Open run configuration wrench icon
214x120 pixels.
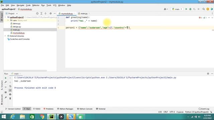click(x=6, y=82)
